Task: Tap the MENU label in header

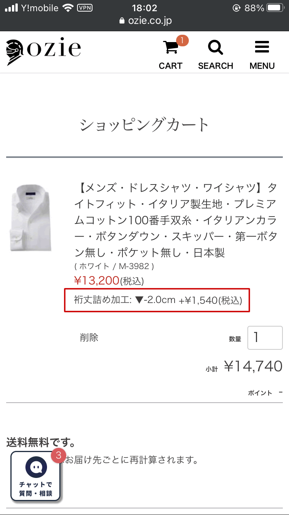Action: (262, 66)
